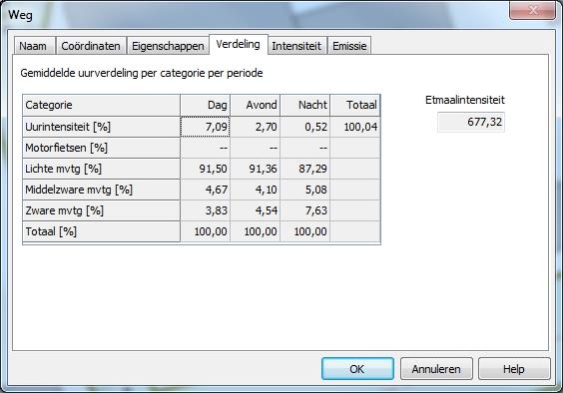Click the Verdeling tab
This screenshot has width=563, height=393.
point(238,45)
